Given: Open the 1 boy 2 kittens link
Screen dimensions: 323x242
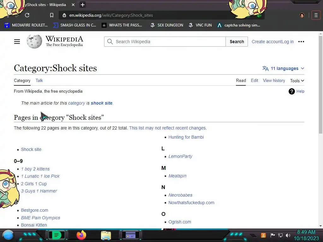Looking at the screenshot, I should (x=35, y=169).
